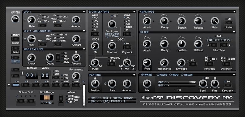
Task: Switch to the GATE tab
Action: click(162, 75)
